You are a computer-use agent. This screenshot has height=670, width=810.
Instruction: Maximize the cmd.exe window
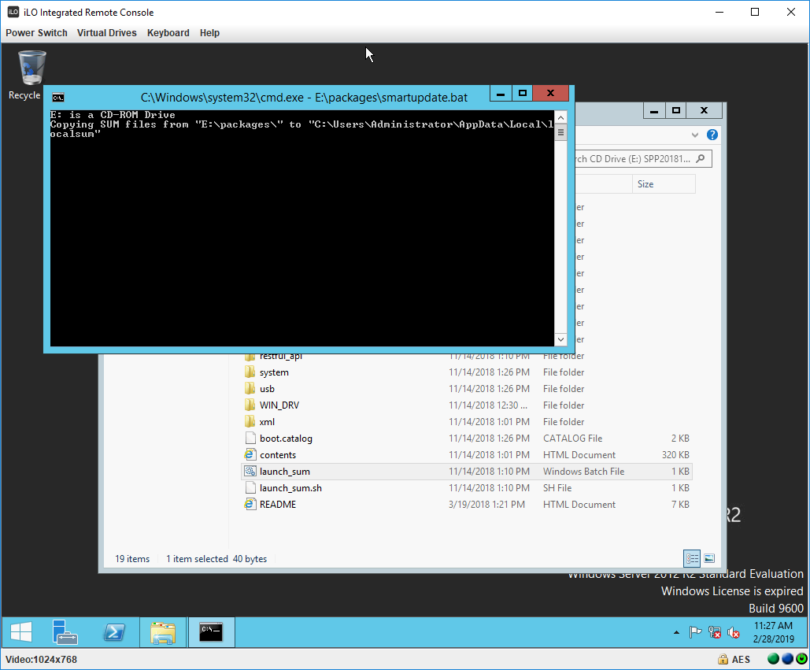click(x=522, y=94)
